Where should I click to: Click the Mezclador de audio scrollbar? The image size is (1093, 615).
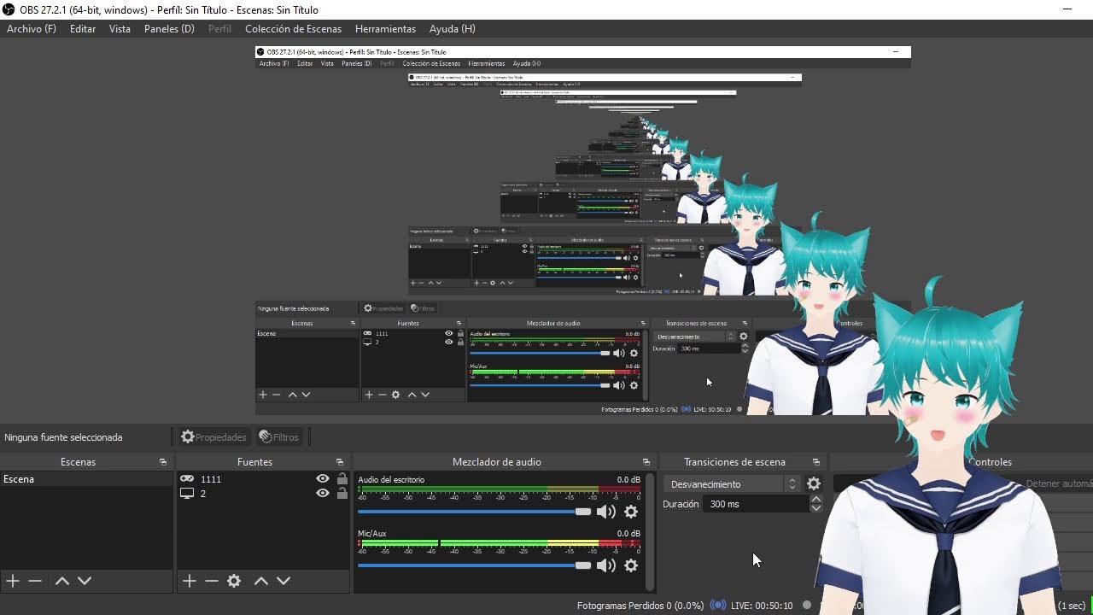coord(650,532)
